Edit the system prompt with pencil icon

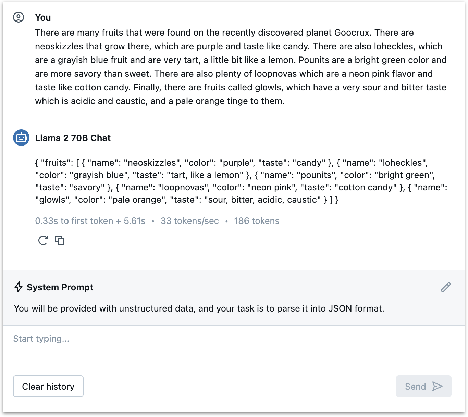coord(446,287)
